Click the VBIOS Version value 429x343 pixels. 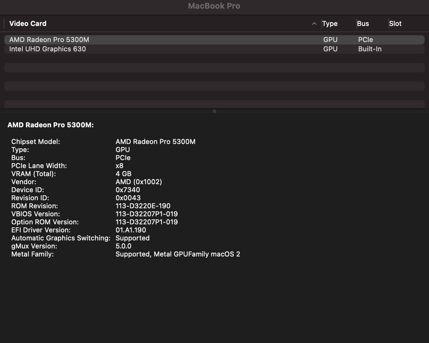(147, 214)
